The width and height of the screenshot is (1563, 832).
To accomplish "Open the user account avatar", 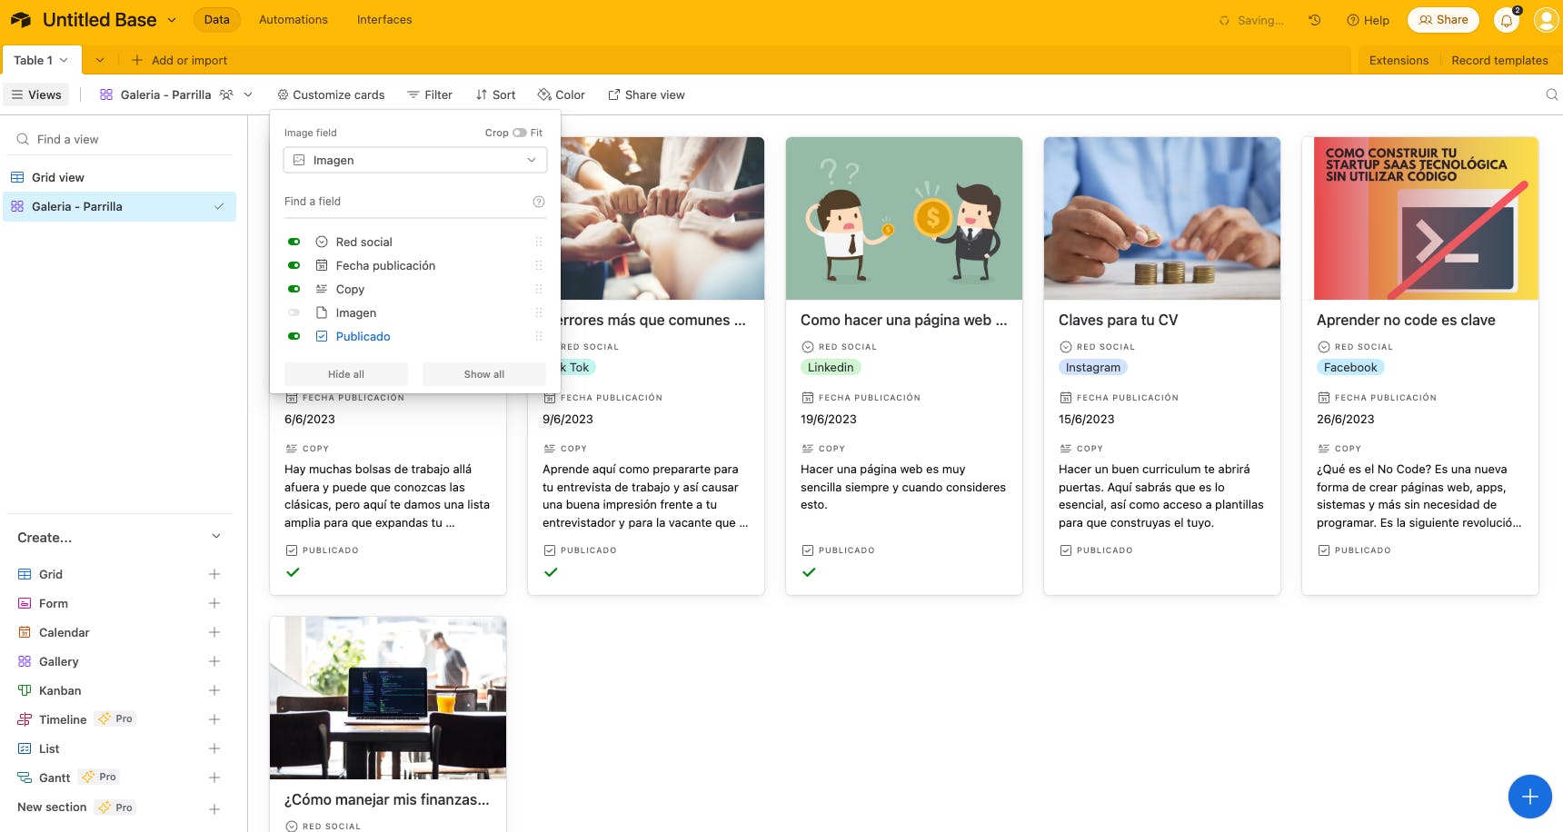I will click(1546, 20).
